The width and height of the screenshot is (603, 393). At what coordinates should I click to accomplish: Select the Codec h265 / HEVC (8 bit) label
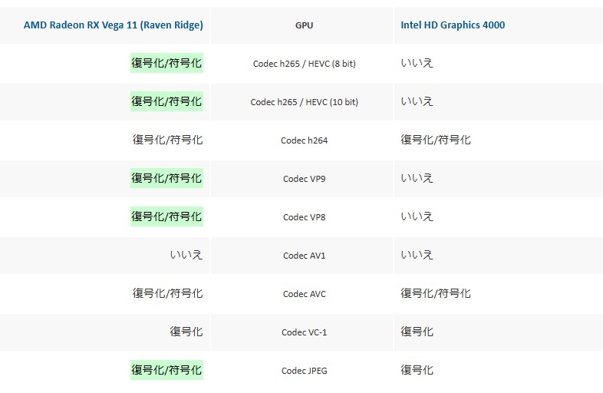pos(304,64)
